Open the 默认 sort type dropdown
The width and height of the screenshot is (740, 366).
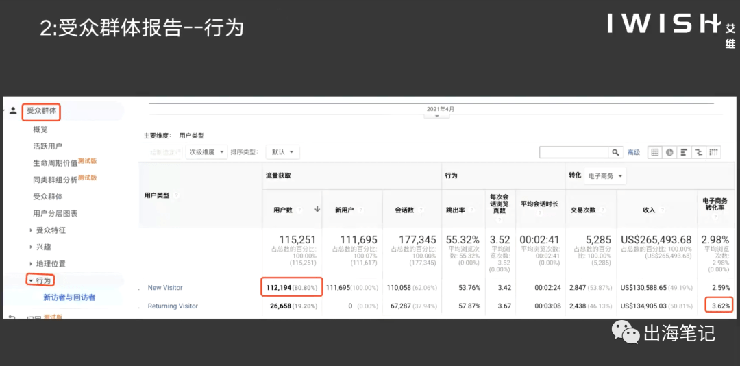tap(283, 152)
